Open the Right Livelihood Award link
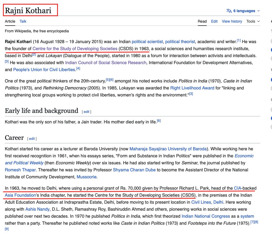Screen dimensions: 272x236 tap(192, 88)
